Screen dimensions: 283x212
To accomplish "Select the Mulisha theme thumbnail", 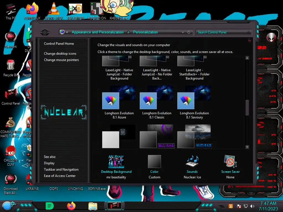I will click(157, 136).
